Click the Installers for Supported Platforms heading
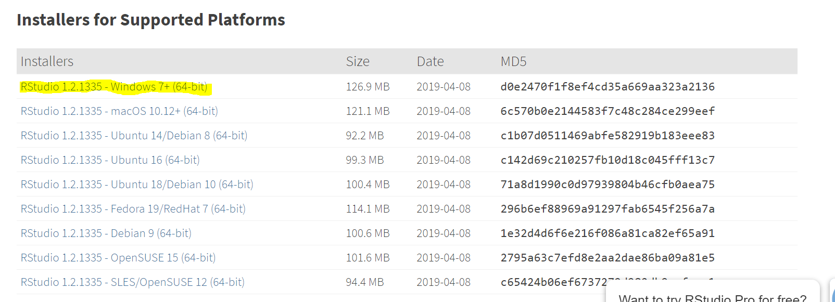This screenshot has width=835, height=302. click(151, 20)
